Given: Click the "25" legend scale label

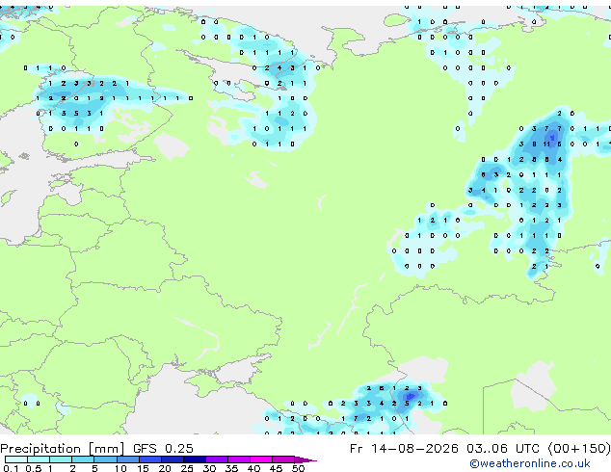Looking at the screenshot, I should point(187,468).
